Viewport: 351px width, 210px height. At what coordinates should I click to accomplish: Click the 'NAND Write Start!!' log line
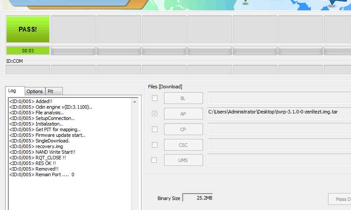tap(42, 152)
